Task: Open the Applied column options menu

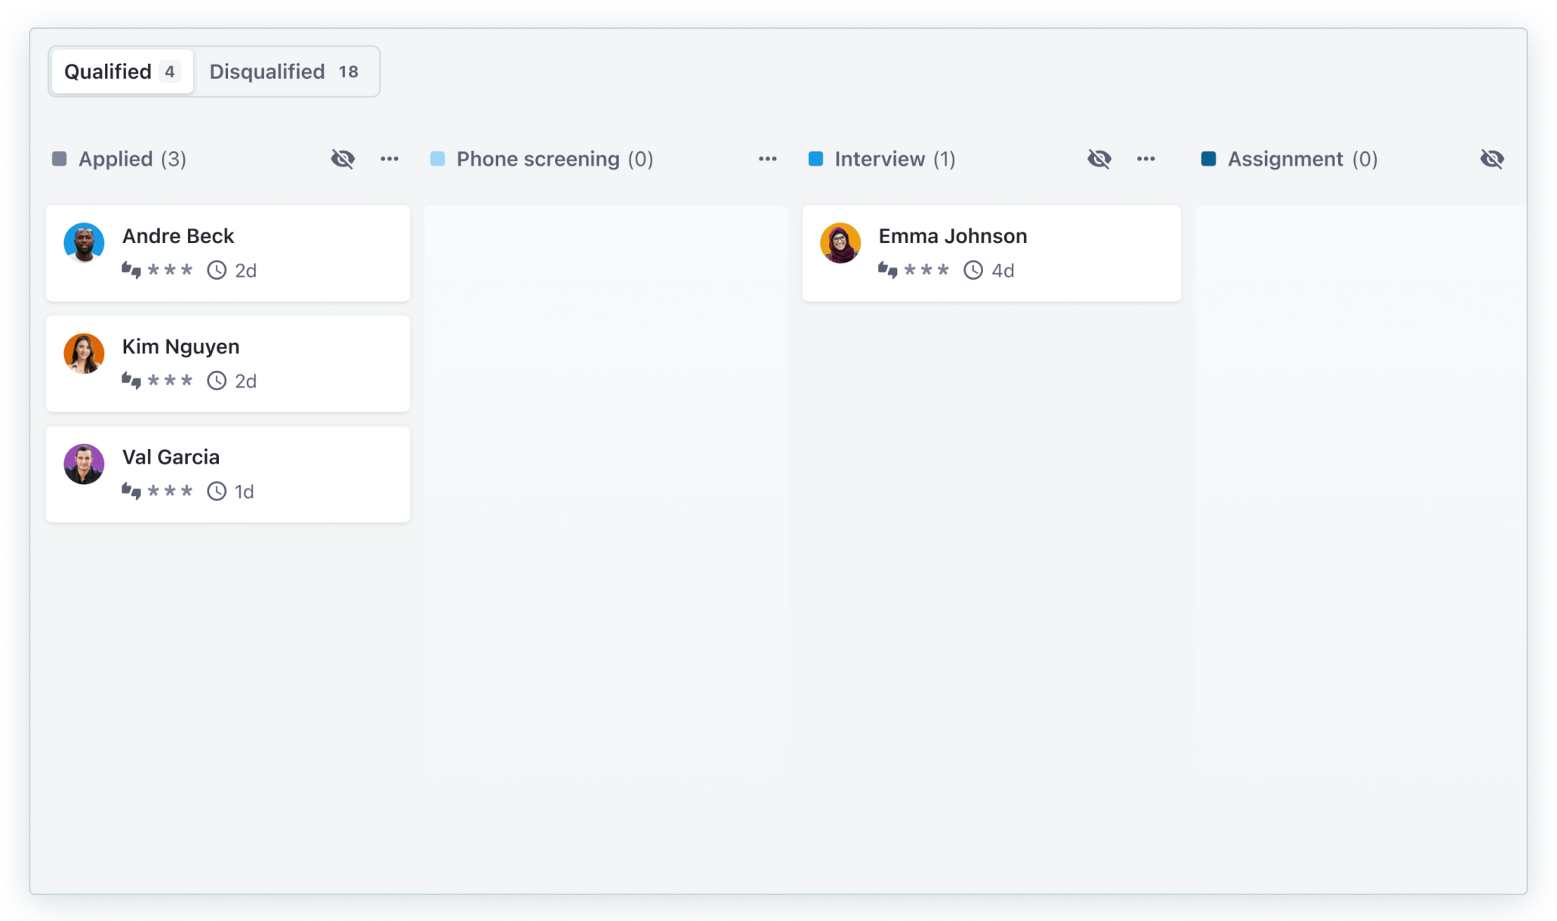Action: (390, 159)
